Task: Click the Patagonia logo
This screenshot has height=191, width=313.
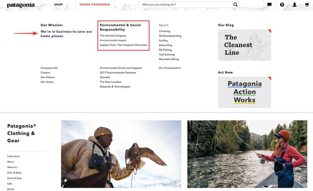Action: pos(21,5)
